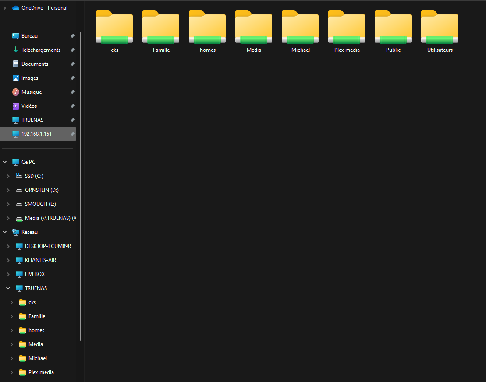Expand the OneDrive - Personal node
486x382 pixels.
point(5,8)
